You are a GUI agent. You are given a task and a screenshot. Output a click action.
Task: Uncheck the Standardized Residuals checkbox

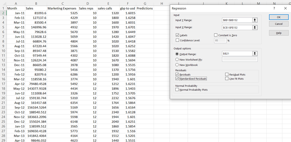[177, 79]
